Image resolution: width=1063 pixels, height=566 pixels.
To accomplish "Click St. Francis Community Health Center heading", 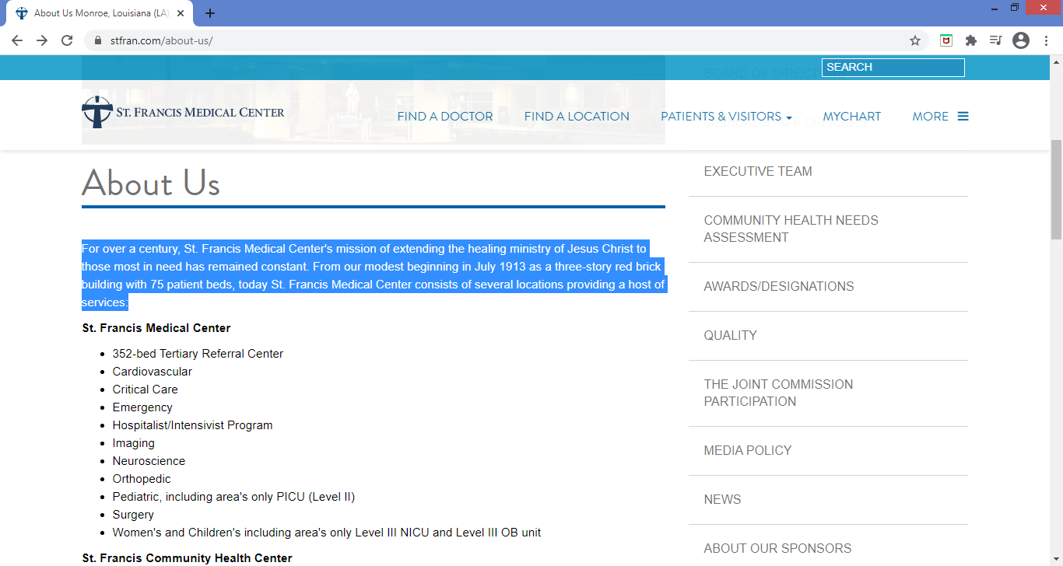I will (x=187, y=558).
